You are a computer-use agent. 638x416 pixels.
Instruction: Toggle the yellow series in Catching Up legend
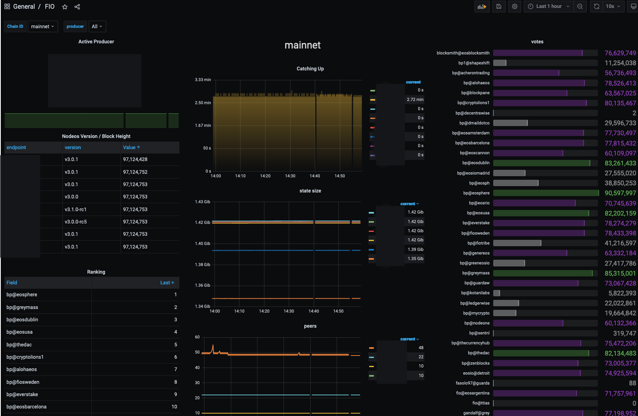click(x=373, y=100)
